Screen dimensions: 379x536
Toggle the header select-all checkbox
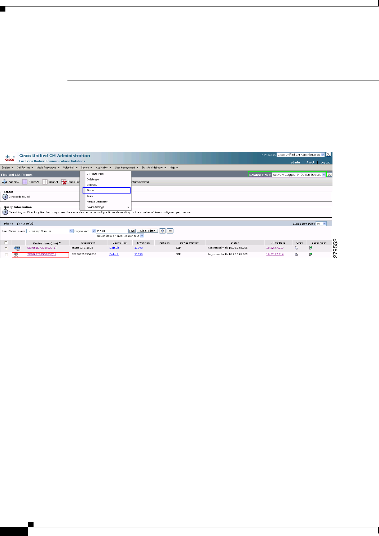pyautogui.click(x=6, y=243)
